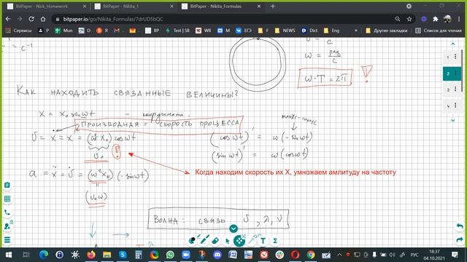Activate the pan/move canvas tool

239,241
